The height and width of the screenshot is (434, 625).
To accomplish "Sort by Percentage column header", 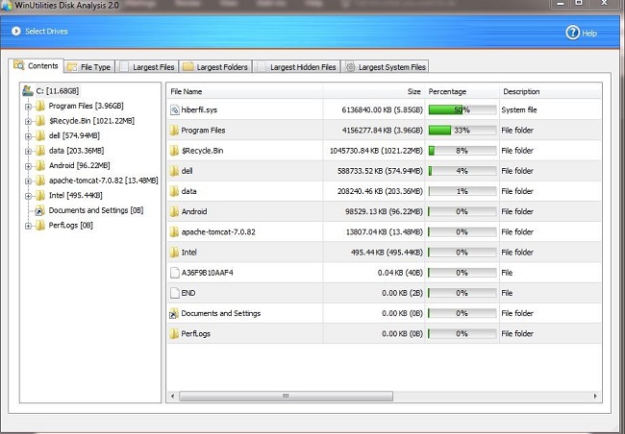I will [x=462, y=91].
